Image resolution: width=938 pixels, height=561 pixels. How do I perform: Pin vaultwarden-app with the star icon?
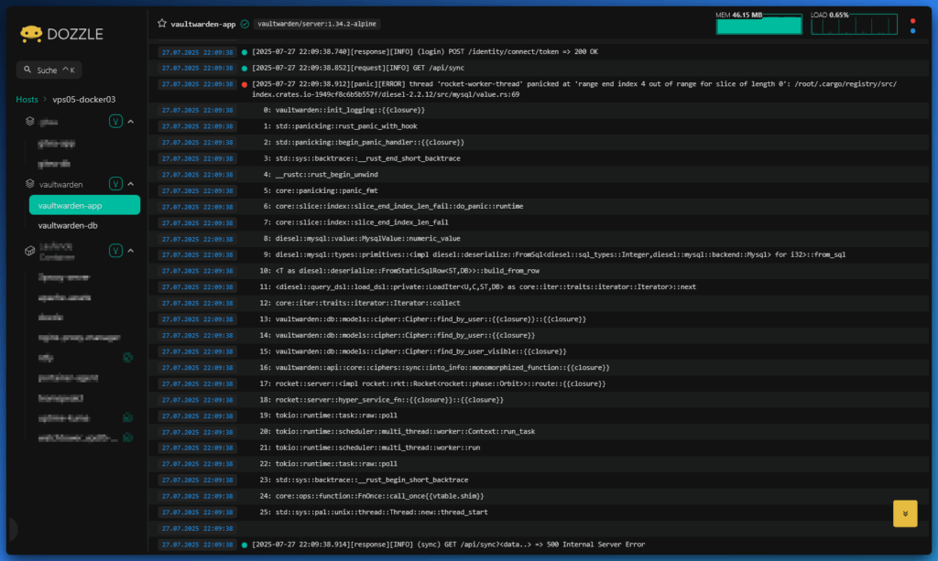coord(161,24)
